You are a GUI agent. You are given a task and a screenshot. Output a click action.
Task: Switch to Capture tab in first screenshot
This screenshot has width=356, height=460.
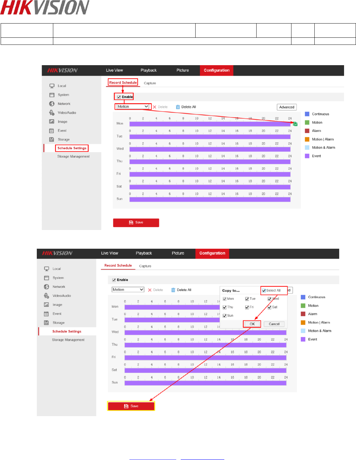150,83
